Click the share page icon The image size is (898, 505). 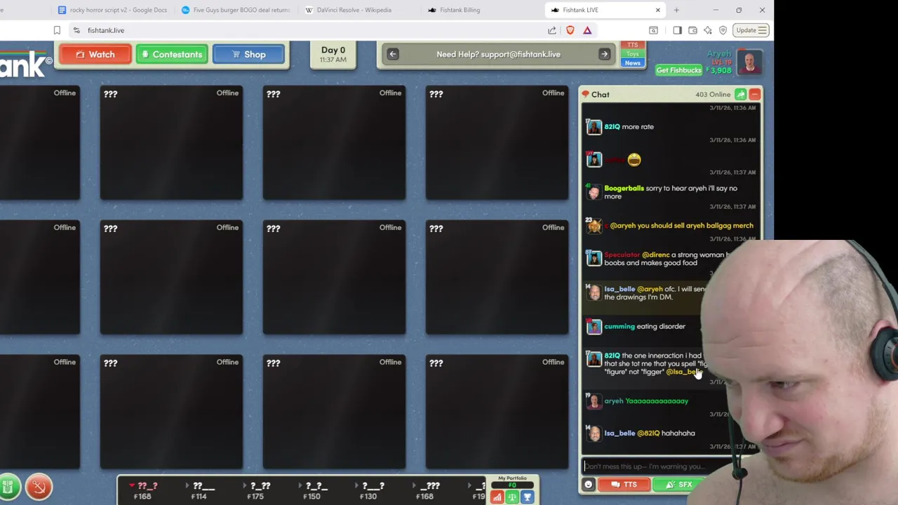(x=552, y=30)
